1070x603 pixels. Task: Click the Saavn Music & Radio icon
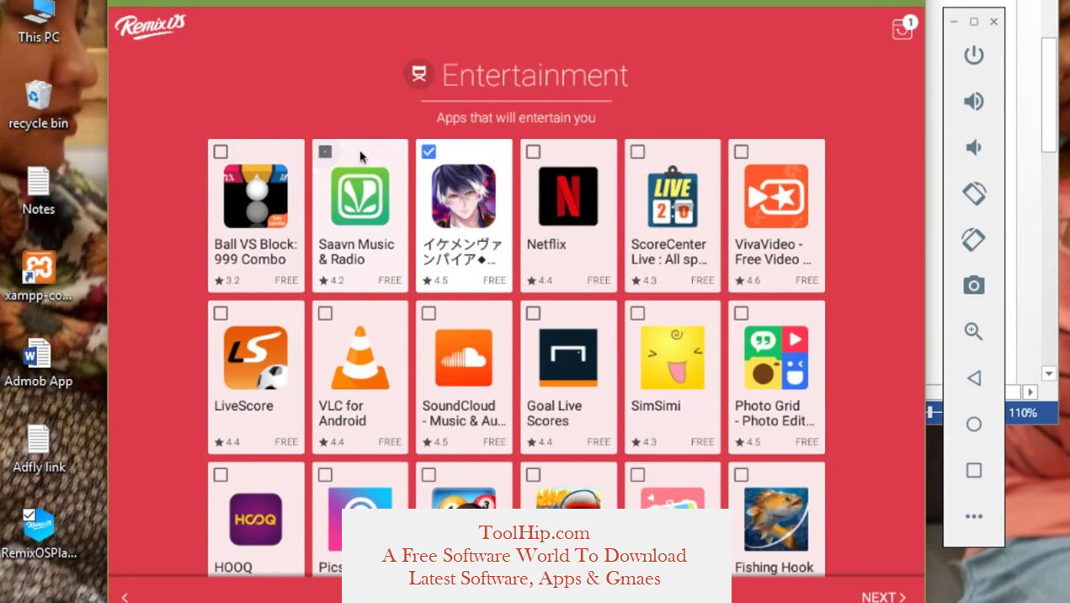pos(359,196)
